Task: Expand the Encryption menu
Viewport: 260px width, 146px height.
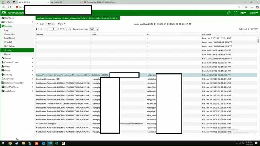Action: [17, 79]
